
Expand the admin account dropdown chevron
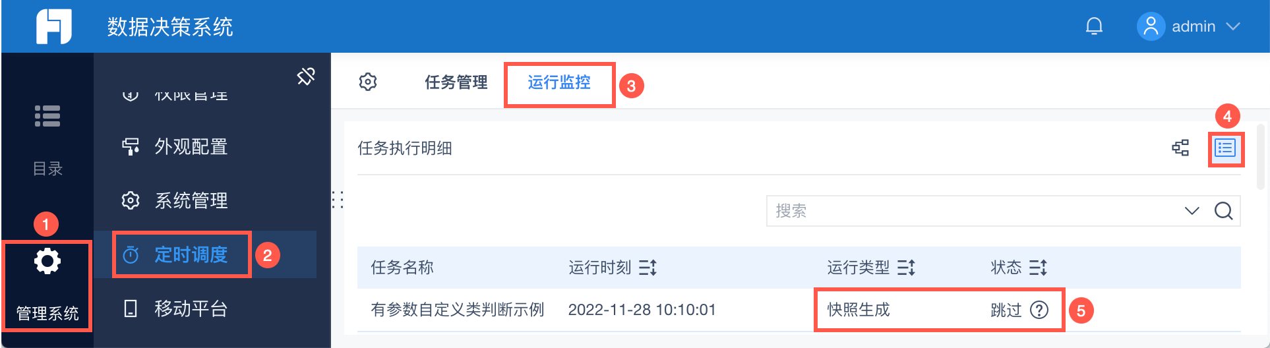(1233, 26)
